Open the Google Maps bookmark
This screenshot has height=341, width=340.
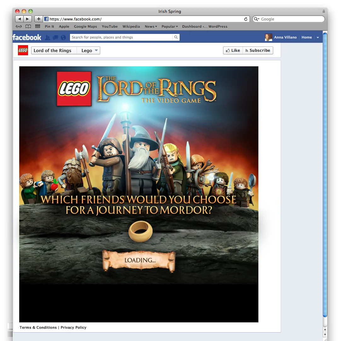[x=85, y=27]
